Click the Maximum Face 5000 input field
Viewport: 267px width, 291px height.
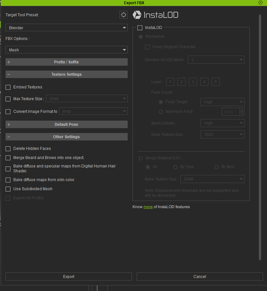(x=231, y=112)
